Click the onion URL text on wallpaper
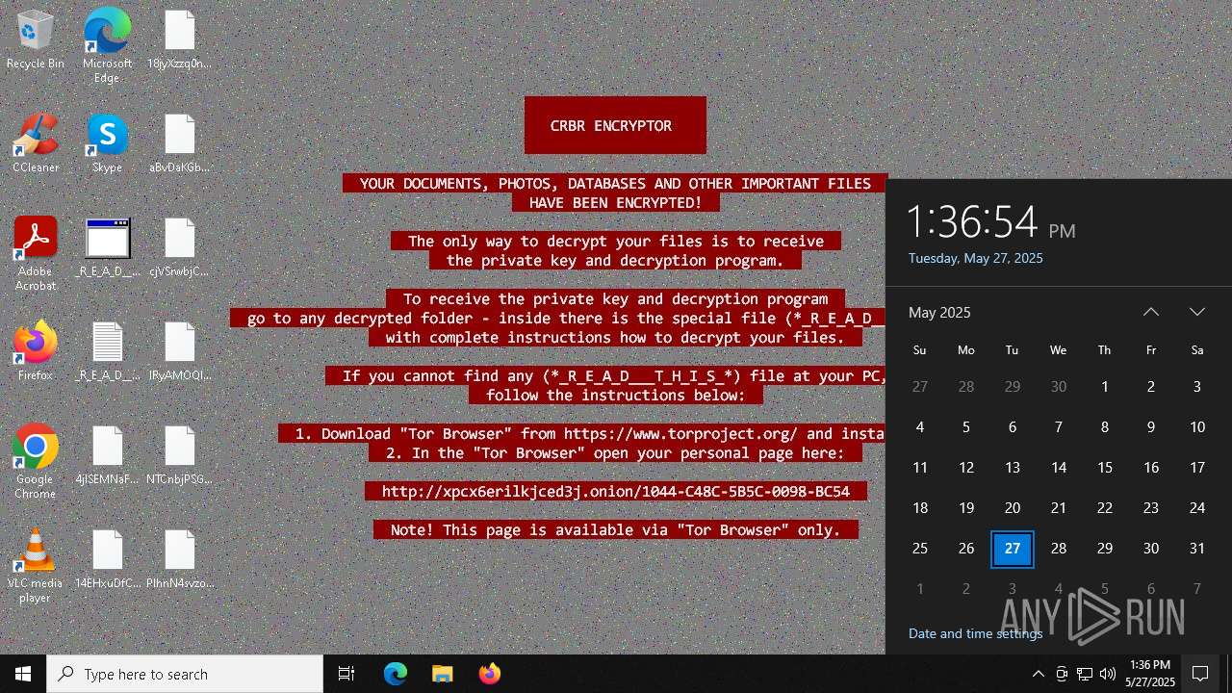1232x693 pixels. (616, 491)
